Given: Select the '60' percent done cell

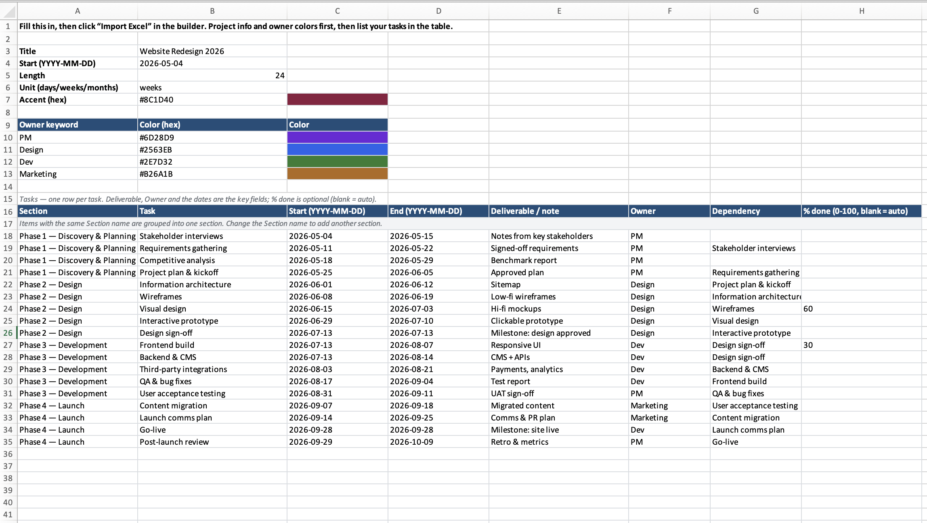Looking at the screenshot, I should point(862,309).
